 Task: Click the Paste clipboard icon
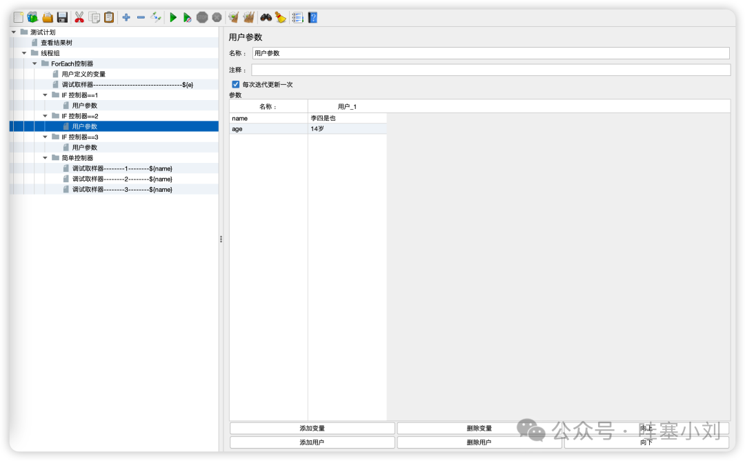pos(109,17)
